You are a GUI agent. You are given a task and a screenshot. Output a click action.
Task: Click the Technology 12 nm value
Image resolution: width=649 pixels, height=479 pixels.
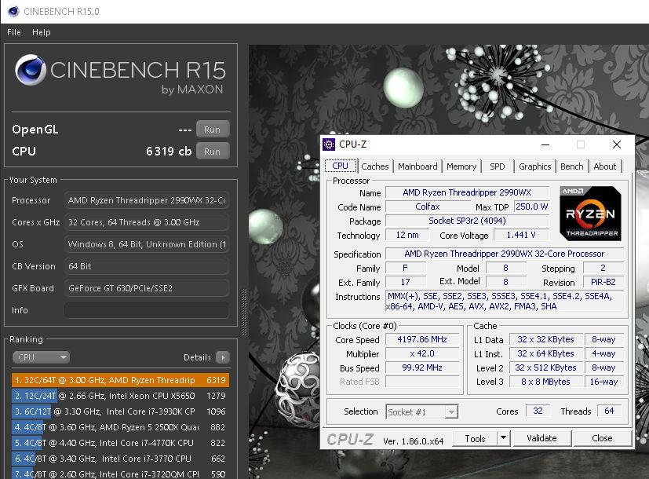tap(407, 235)
